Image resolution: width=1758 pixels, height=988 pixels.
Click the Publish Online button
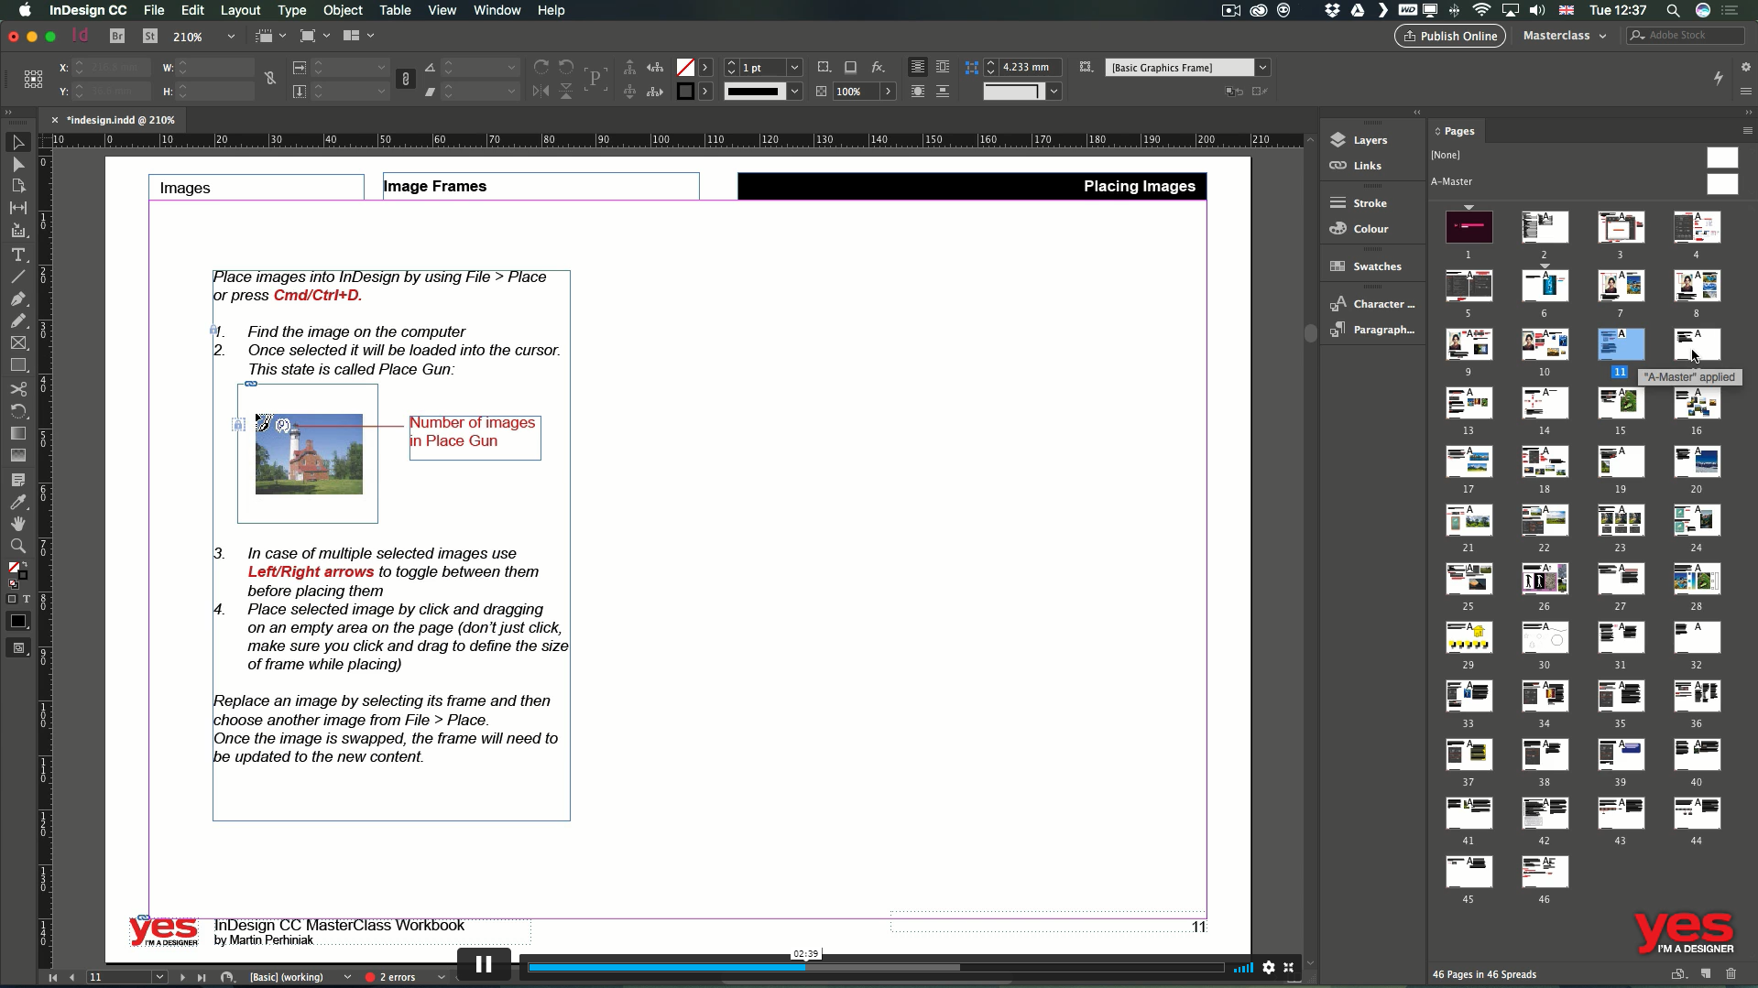[x=1449, y=36]
